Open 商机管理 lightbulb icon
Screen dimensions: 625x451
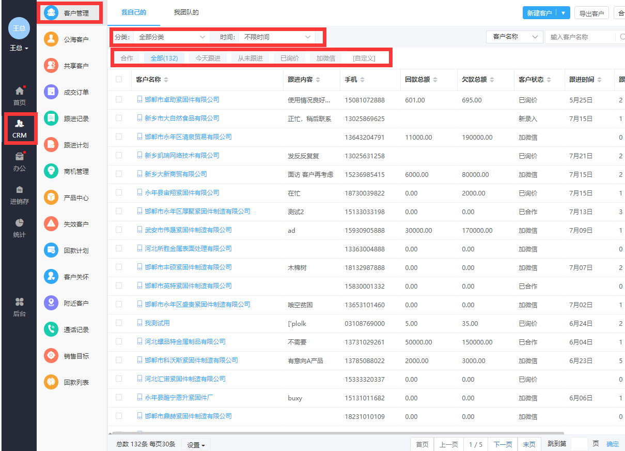tap(51, 171)
